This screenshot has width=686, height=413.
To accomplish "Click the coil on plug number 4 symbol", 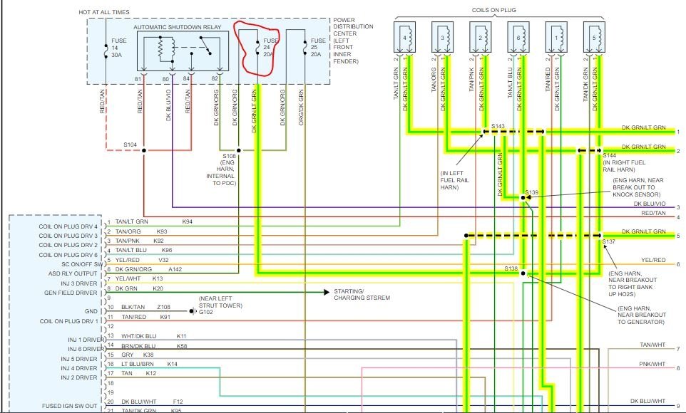I will pos(405,38).
